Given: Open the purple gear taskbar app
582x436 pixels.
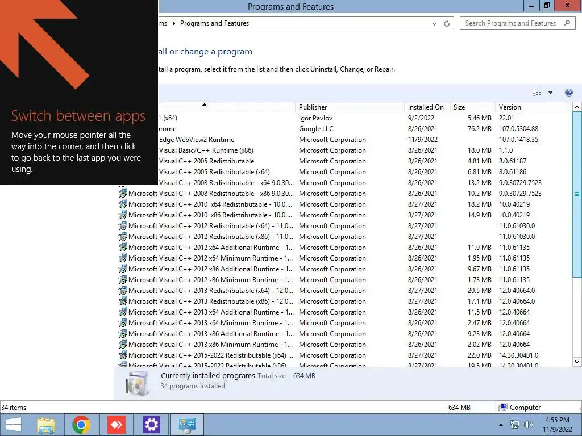Looking at the screenshot, I should pos(151,425).
